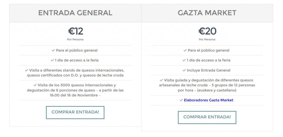Click checkmark by 1 día de acceso in Gazta Market

pos(184,60)
